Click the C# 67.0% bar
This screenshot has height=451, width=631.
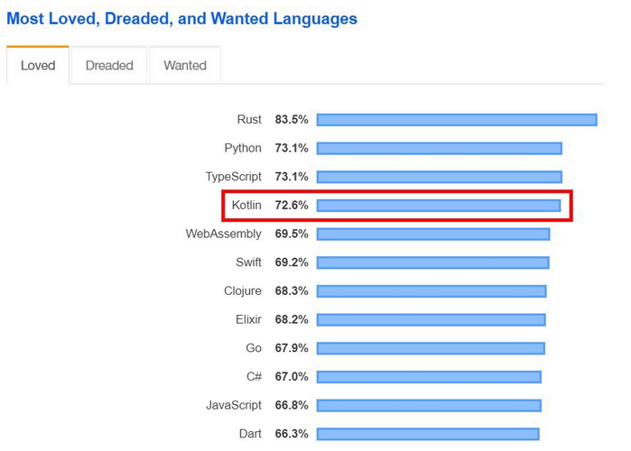pos(429,377)
